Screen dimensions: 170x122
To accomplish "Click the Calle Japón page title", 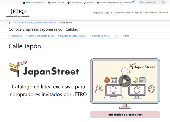I will click(x=25, y=46).
